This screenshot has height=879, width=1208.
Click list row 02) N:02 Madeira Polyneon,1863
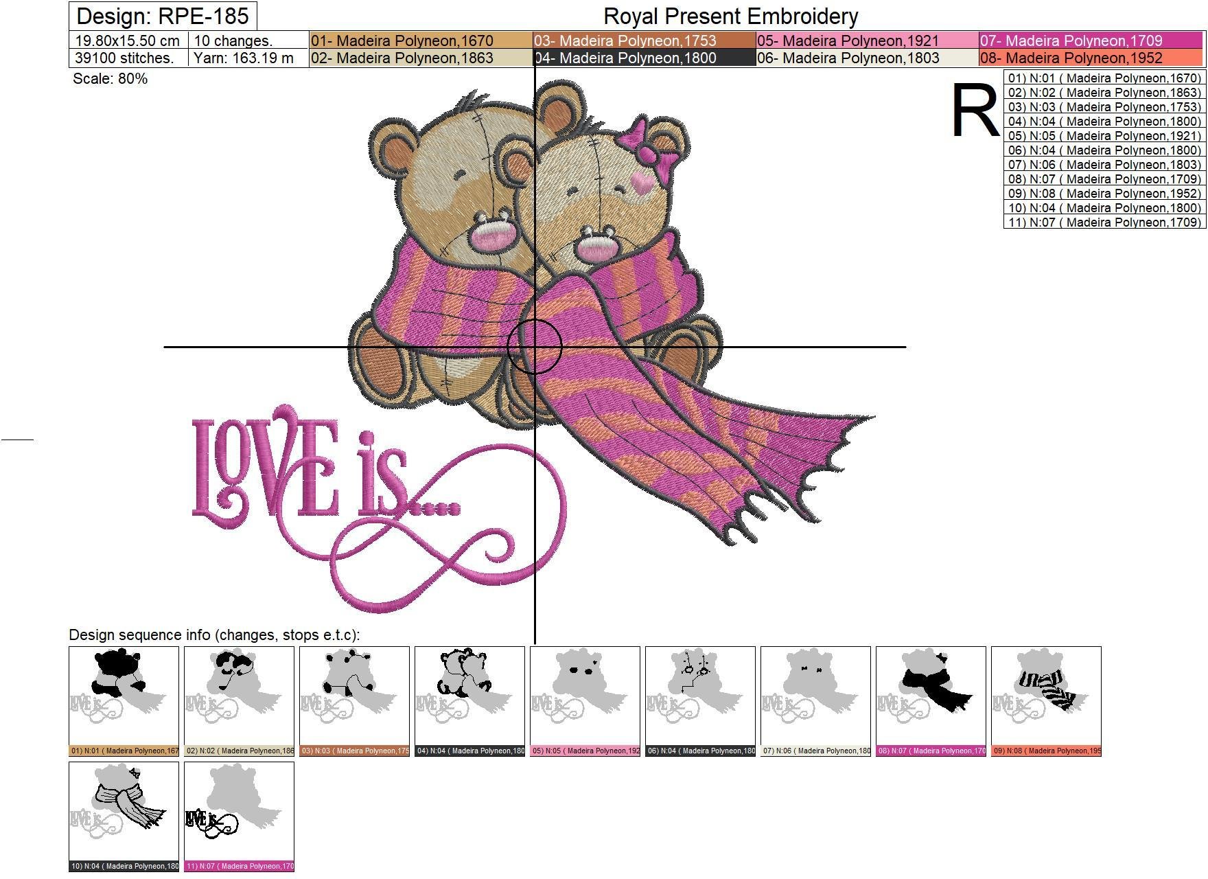pyautogui.click(x=1105, y=93)
